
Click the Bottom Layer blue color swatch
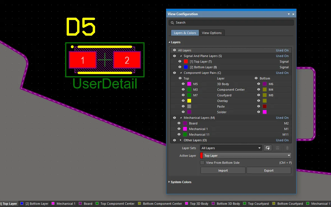pyautogui.click(x=186, y=67)
